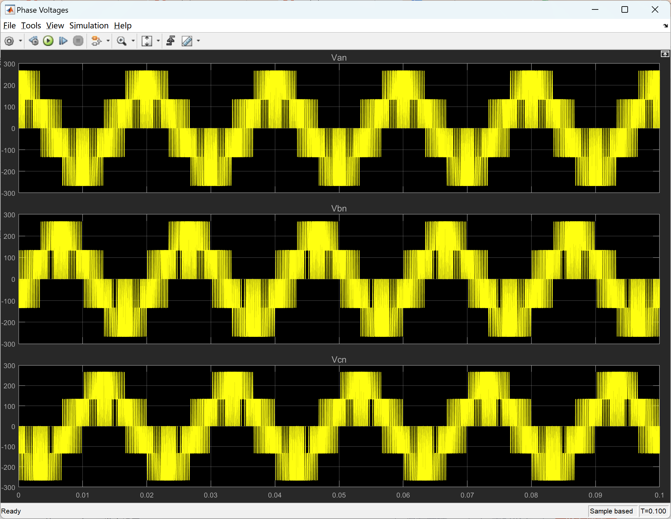This screenshot has width=671, height=519.
Task: Open scope Configuration Properties gear icon
Action: pyautogui.click(x=9, y=41)
